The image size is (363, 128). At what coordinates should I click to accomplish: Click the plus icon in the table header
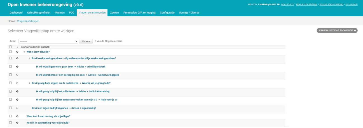[x=17, y=47]
